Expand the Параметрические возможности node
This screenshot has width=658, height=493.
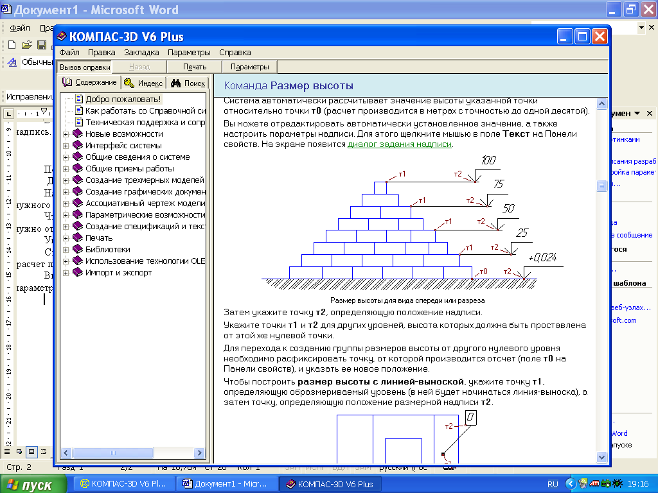[x=66, y=215]
